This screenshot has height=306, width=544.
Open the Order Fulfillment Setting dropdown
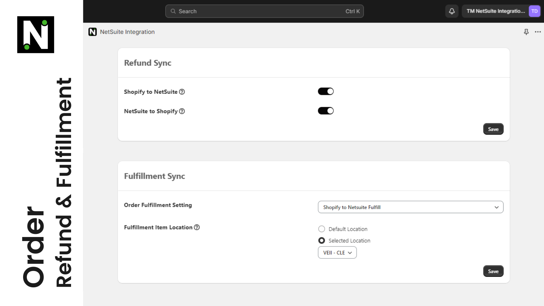click(x=411, y=207)
